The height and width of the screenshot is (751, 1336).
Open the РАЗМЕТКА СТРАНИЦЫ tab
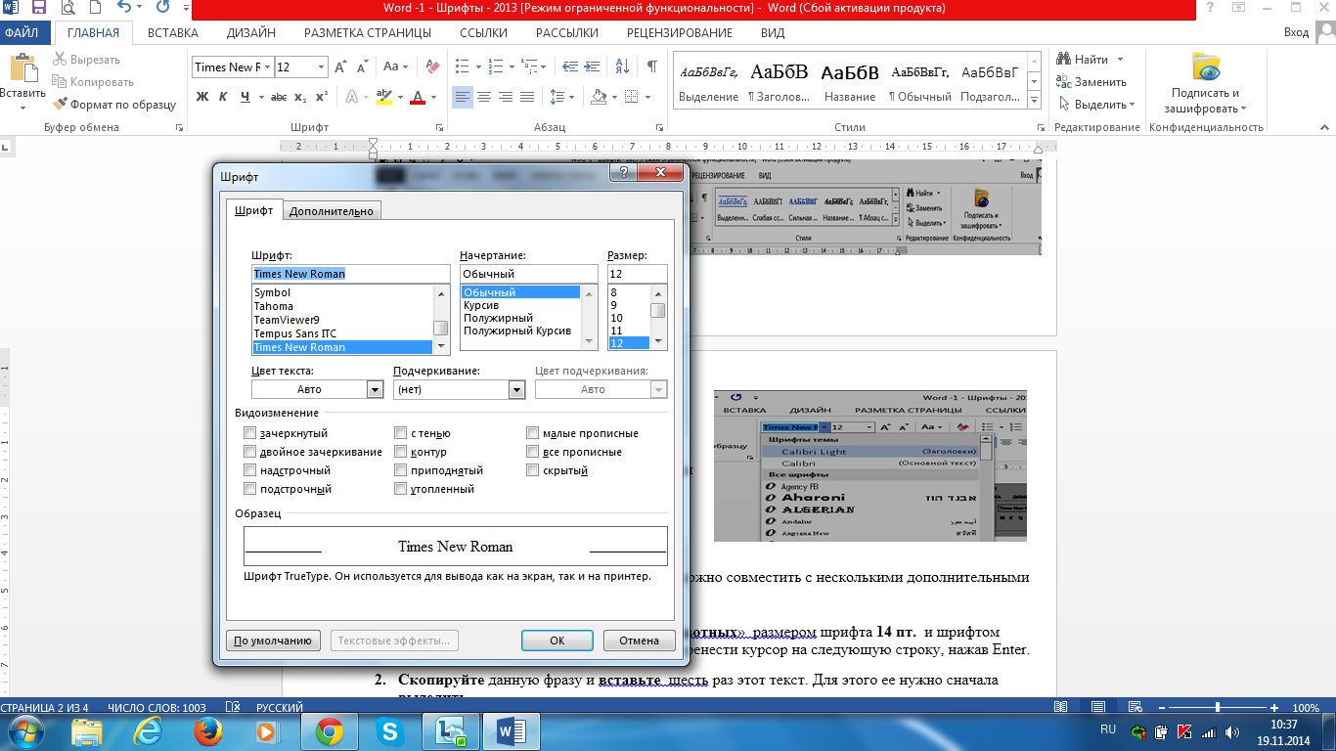click(x=367, y=32)
